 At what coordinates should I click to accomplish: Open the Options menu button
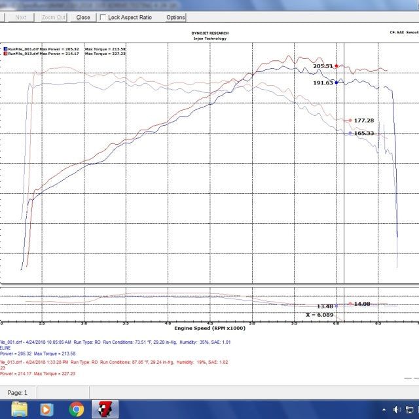click(x=175, y=18)
